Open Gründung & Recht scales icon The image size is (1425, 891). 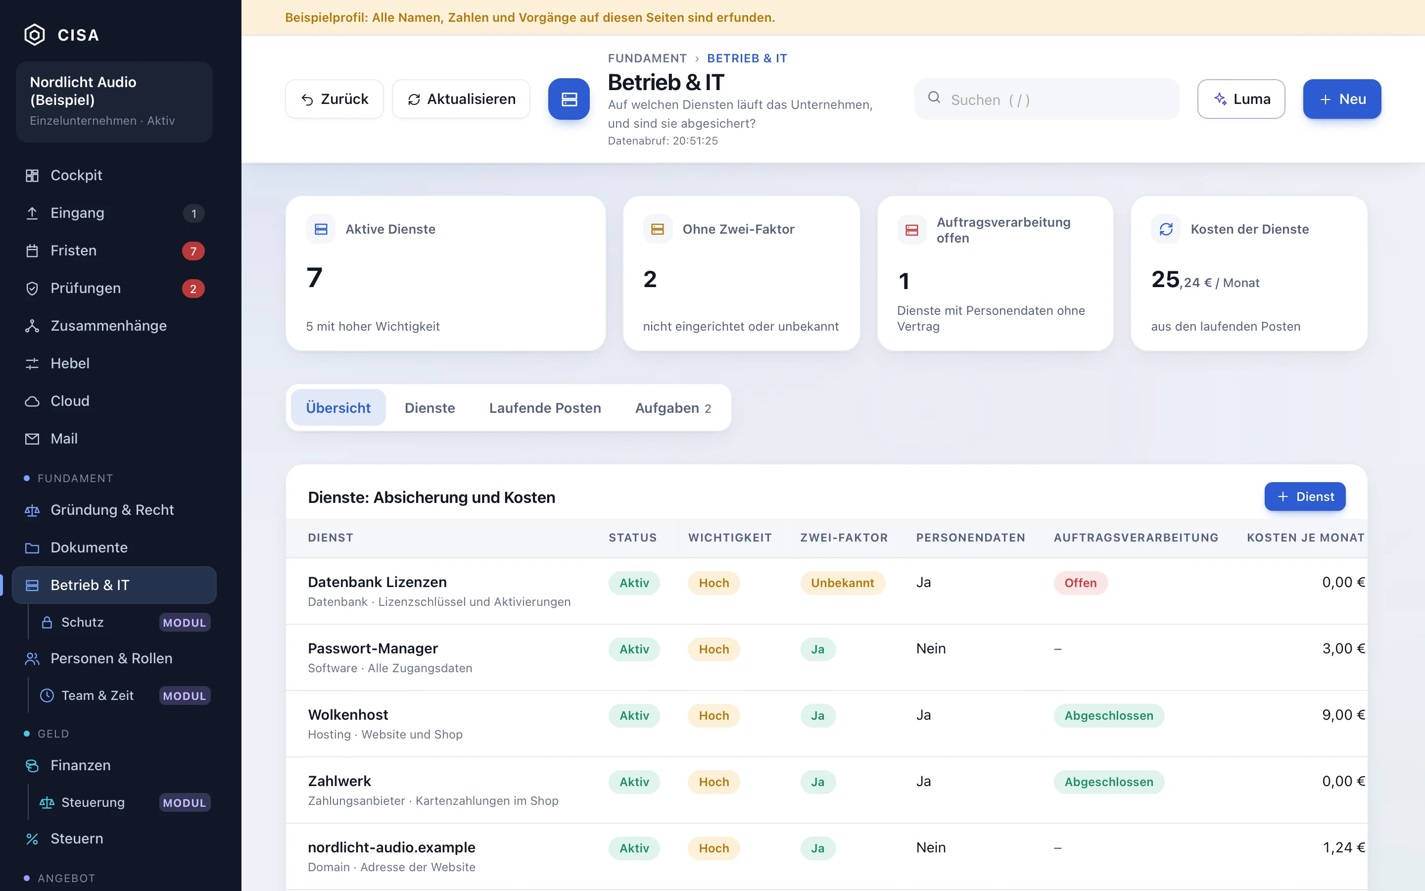tap(32, 510)
